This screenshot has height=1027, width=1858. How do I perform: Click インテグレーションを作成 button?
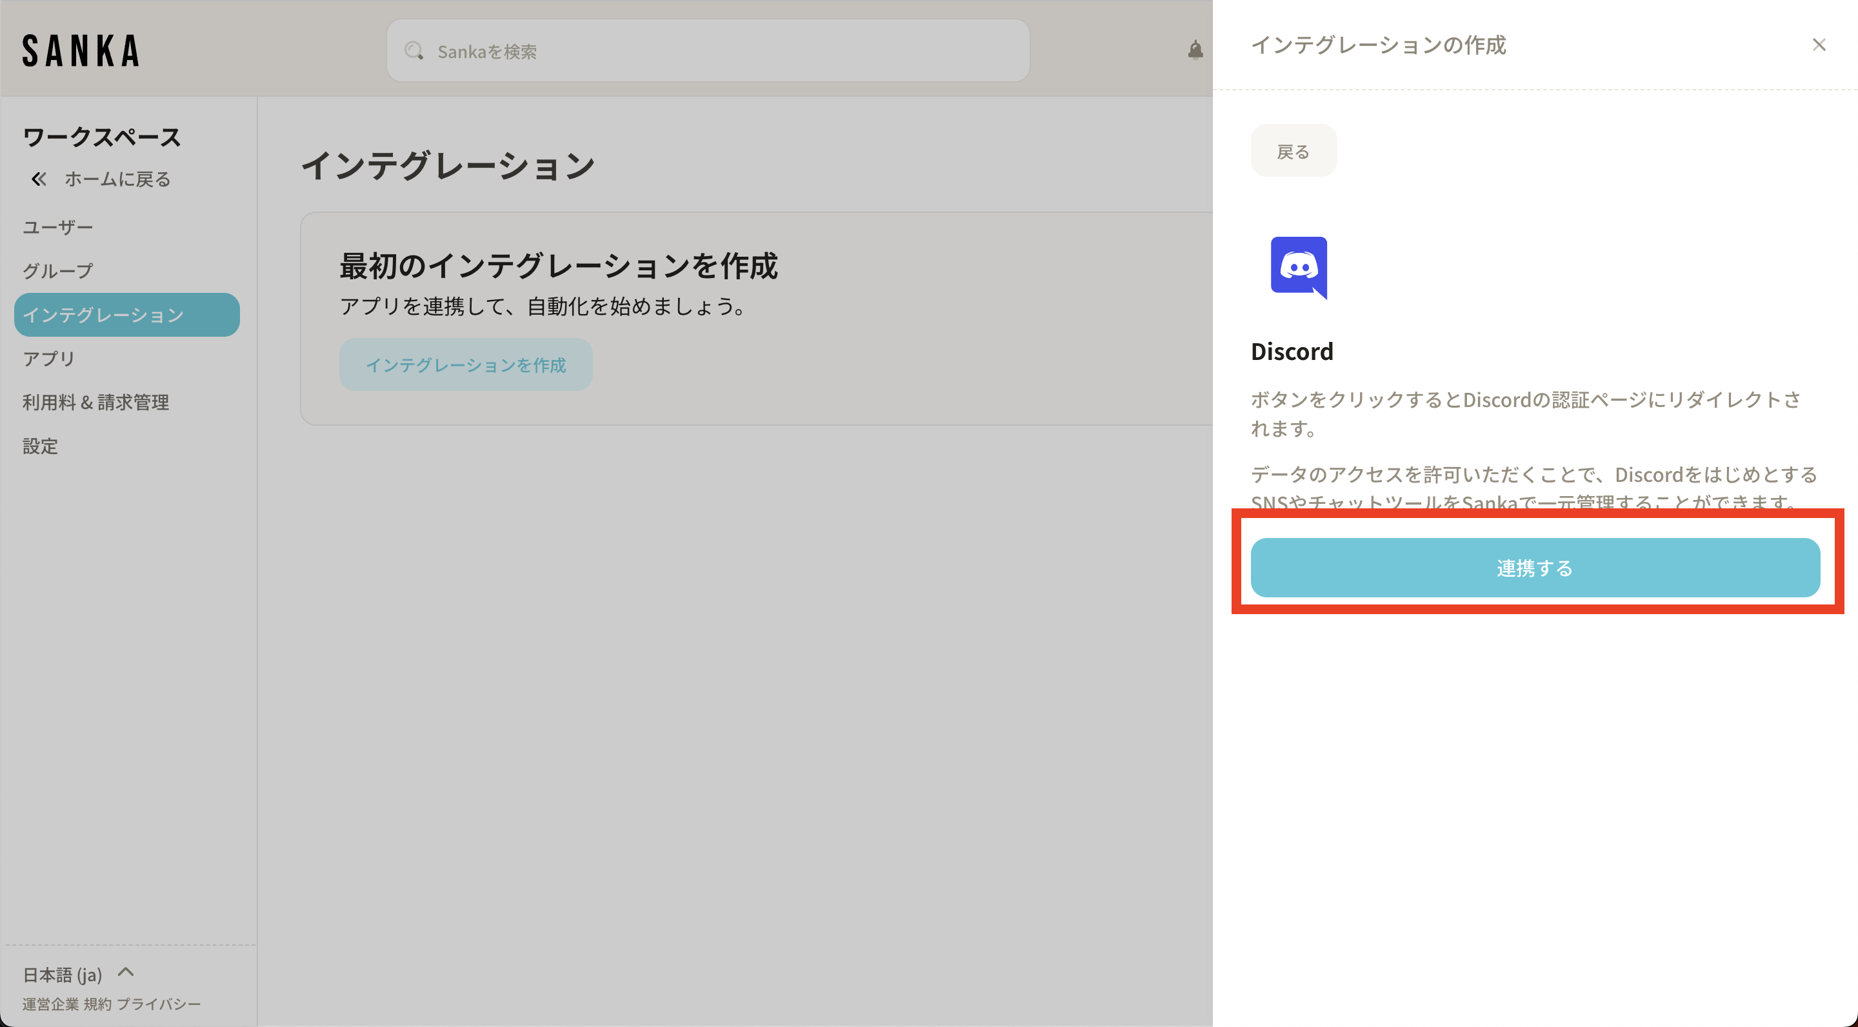466,365
